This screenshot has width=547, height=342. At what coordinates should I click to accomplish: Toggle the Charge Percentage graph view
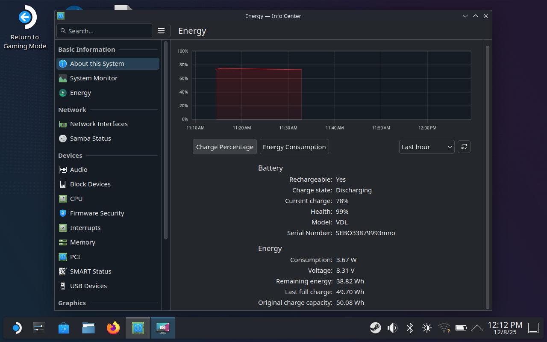coord(224,147)
